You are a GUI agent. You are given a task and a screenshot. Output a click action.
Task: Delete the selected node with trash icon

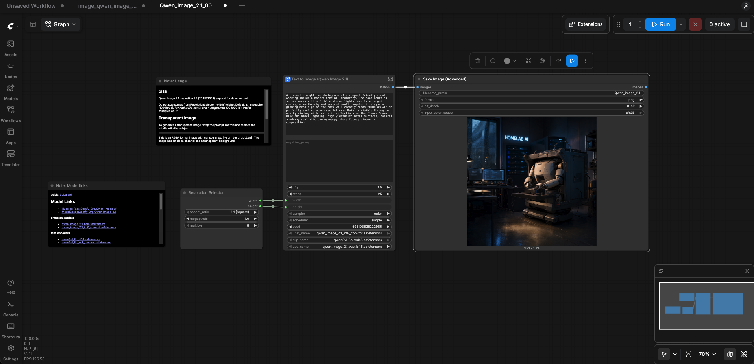tap(477, 61)
